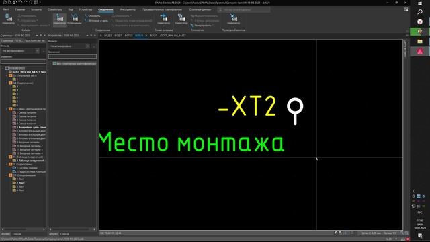Select the Соединения ribbon tab

tap(105, 9)
